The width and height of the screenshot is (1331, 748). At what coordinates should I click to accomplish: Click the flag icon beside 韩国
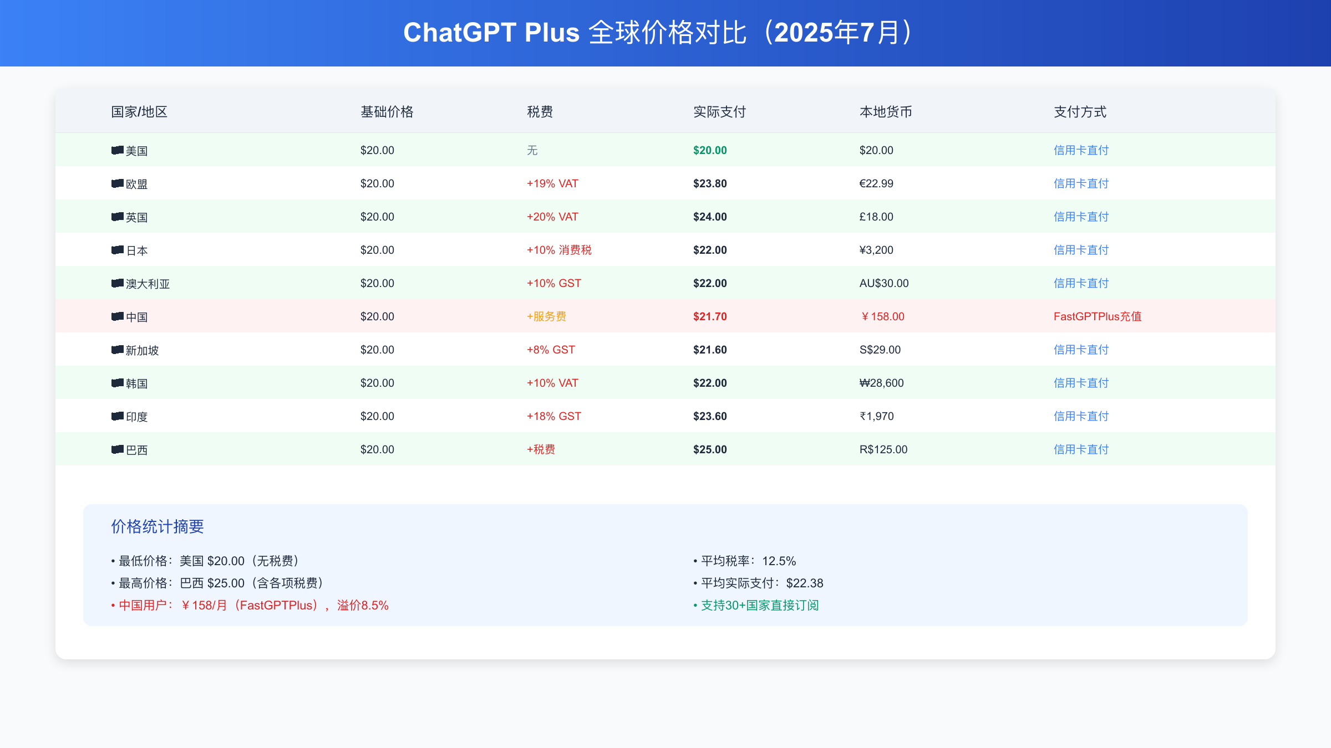(117, 383)
